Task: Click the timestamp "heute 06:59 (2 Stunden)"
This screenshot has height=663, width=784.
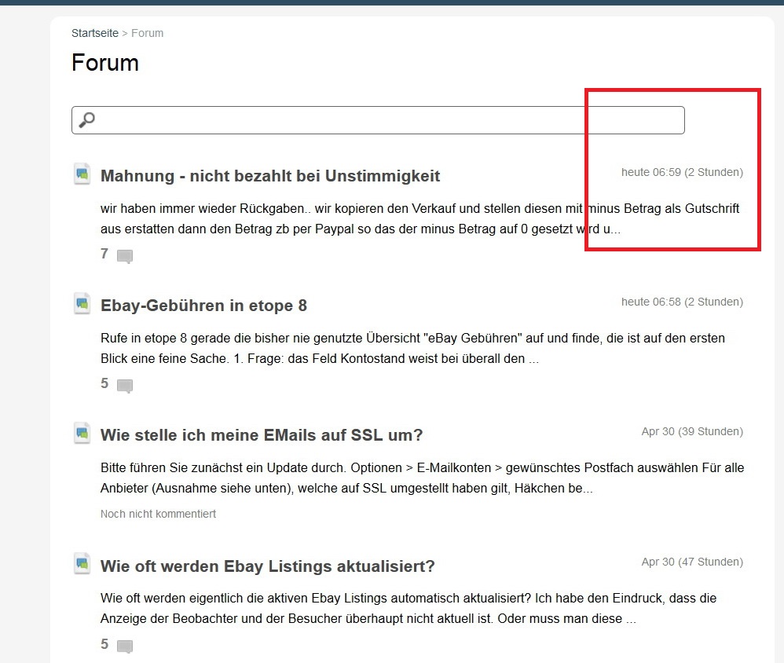Action: click(681, 172)
